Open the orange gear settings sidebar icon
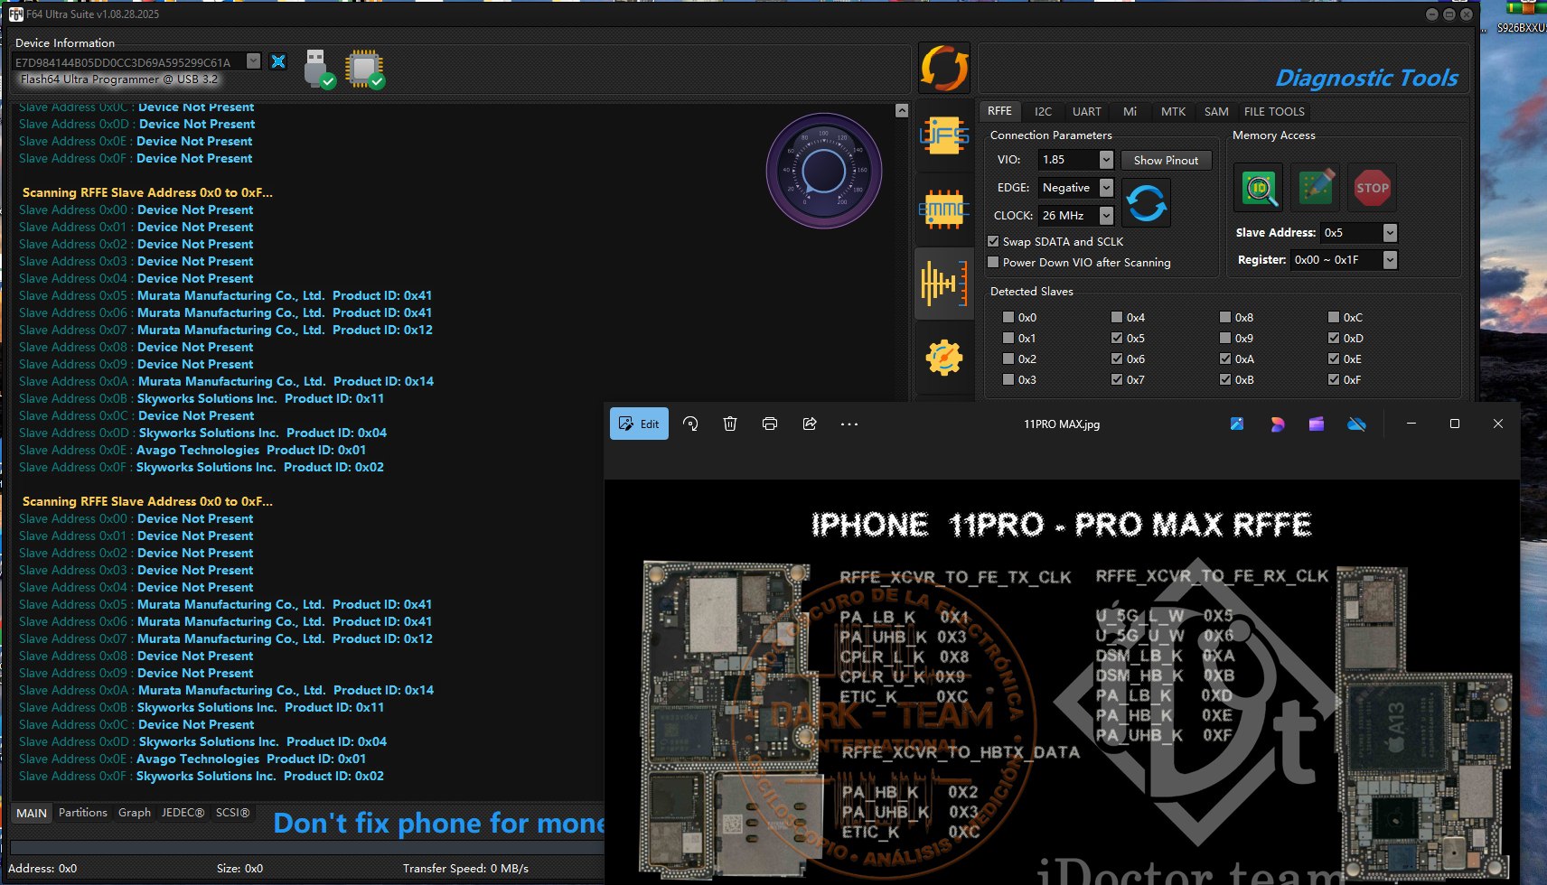The image size is (1547, 885). point(944,358)
